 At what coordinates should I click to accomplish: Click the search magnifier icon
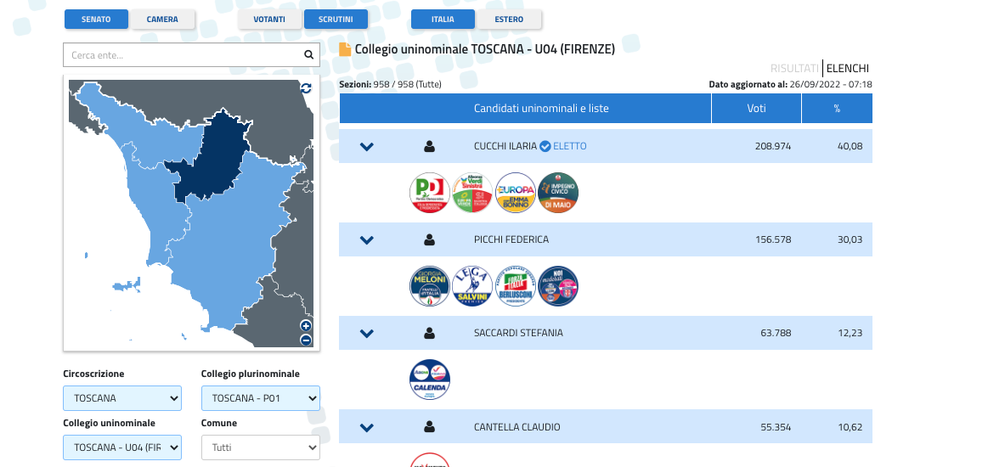[308, 54]
